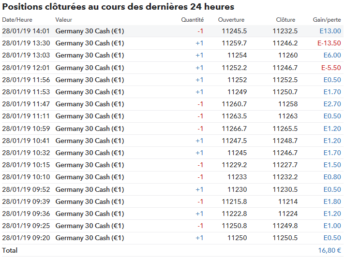Sort by the Quantité column header

tap(192, 20)
